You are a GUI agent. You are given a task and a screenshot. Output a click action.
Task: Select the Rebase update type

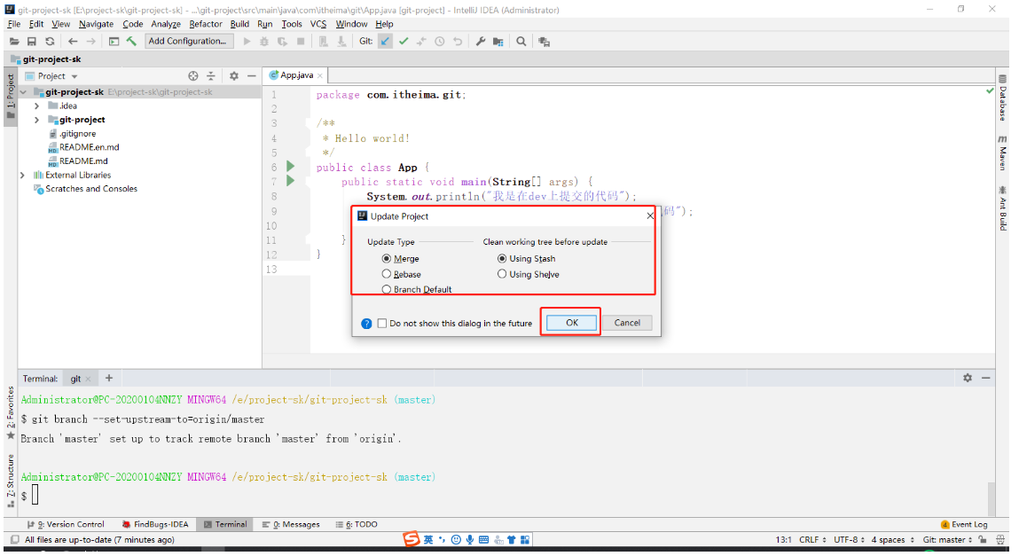tap(401, 274)
